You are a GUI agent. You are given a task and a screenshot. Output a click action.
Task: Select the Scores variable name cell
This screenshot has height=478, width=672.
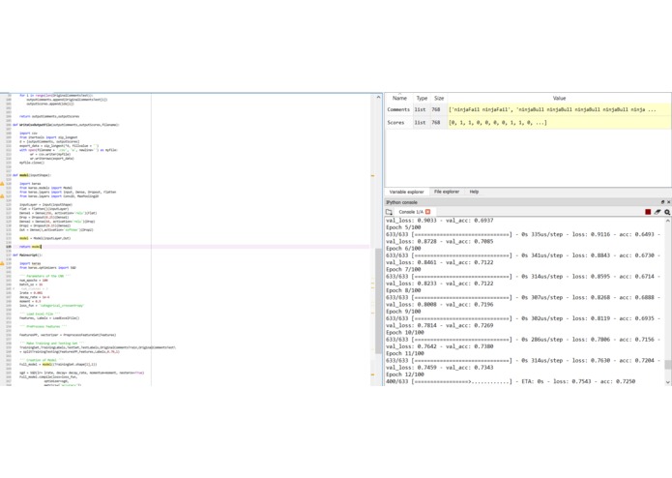point(399,123)
